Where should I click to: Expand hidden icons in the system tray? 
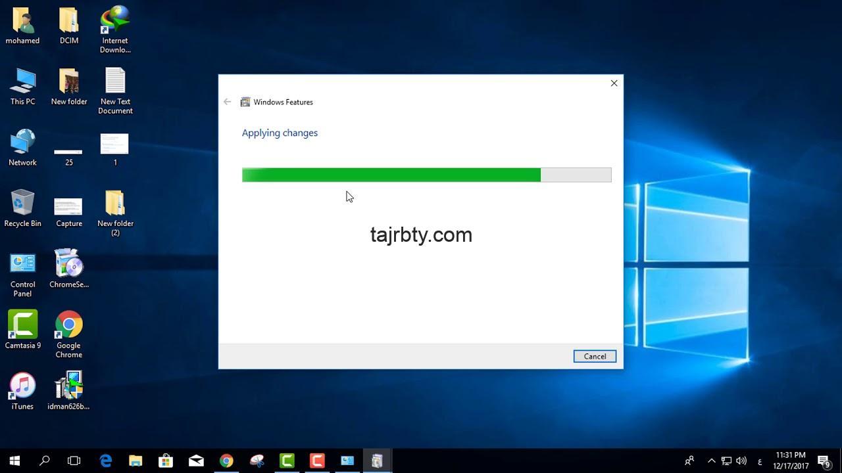(x=711, y=460)
